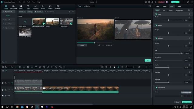Open the Transitions library
Image resolution: width=194 pixels, height=109 pixels.
[35, 7]
